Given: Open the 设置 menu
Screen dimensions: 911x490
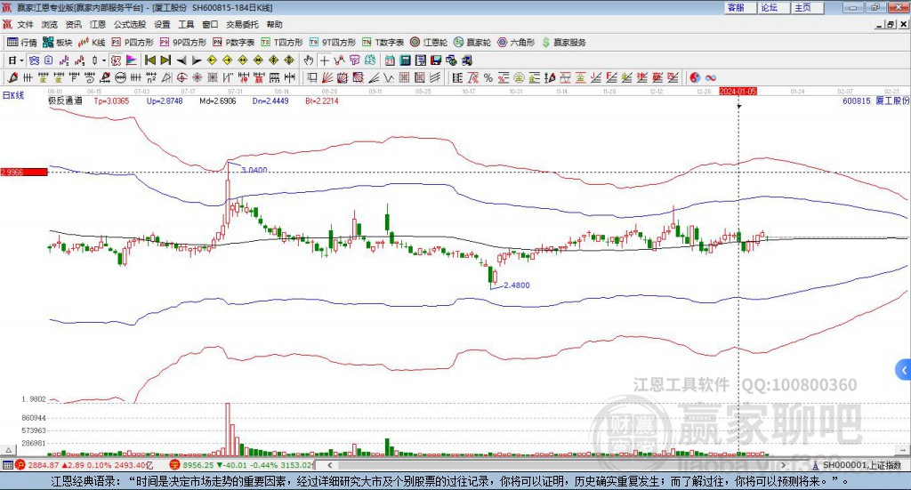Looking at the screenshot, I should pyautogui.click(x=162, y=24).
